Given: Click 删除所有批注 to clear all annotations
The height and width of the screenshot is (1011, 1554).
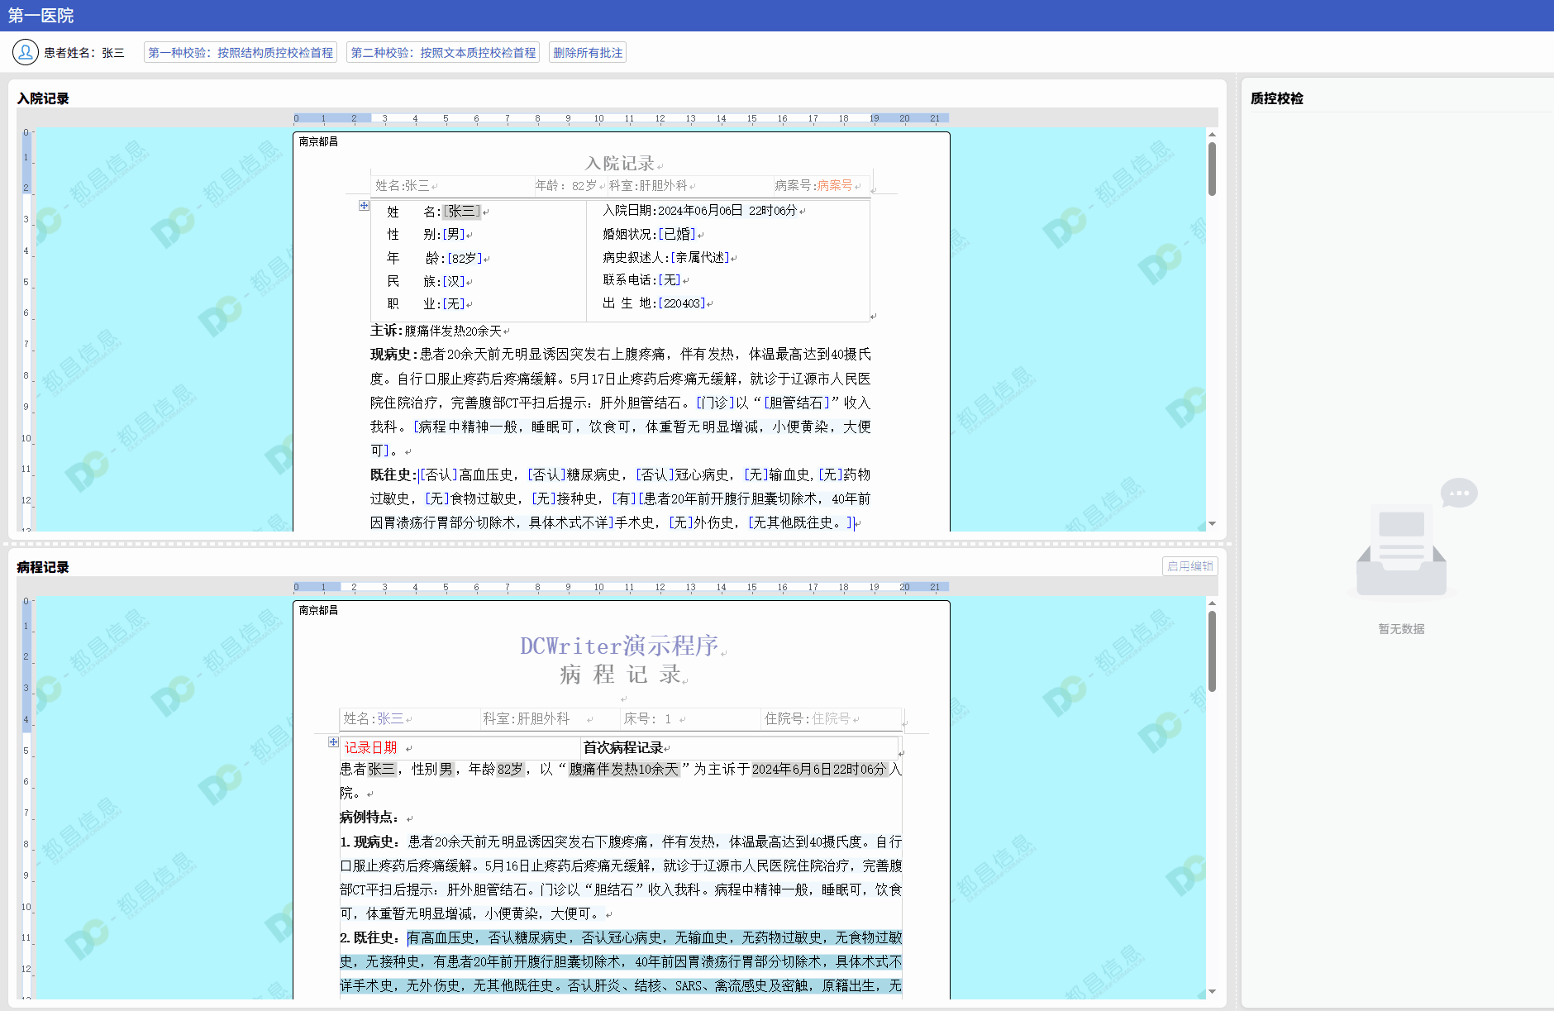Looking at the screenshot, I should tap(588, 52).
